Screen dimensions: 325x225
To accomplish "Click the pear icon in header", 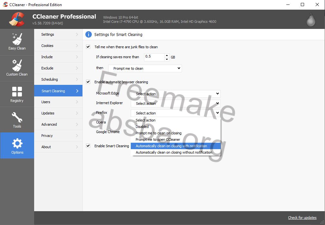I will 311,20.
